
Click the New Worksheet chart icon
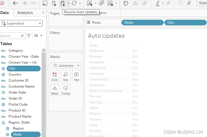pos(90,3)
